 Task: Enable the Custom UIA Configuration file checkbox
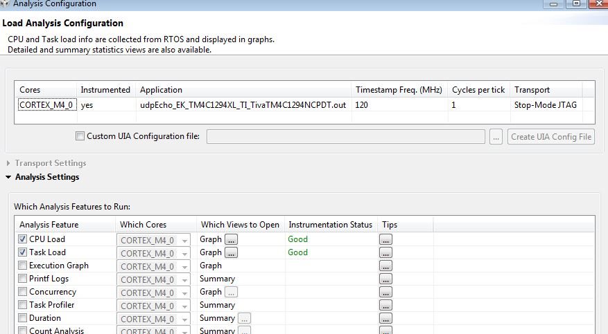tap(80, 136)
